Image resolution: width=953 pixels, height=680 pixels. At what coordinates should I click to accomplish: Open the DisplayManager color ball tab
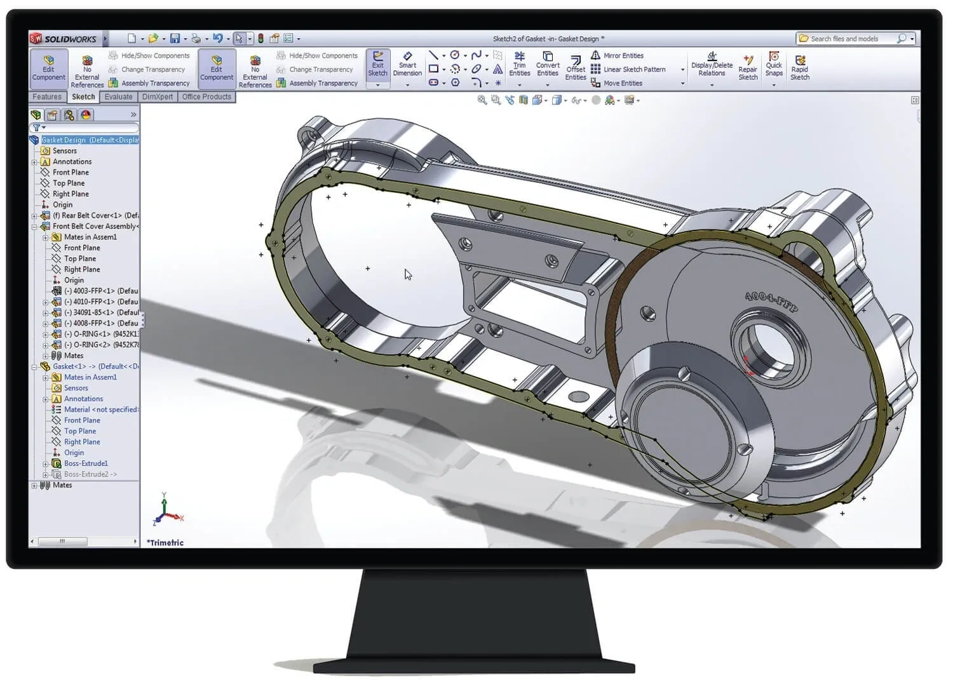click(x=86, y=115)
